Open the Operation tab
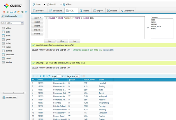The width and height of the screenshot is (176, 120). click(127, 10)
